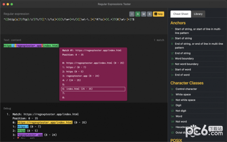Image resolution: width=227 pixels, height=142 pixels.
Task: Switch to the Cheat Sheet tab
Action: (x=181, y=14)
